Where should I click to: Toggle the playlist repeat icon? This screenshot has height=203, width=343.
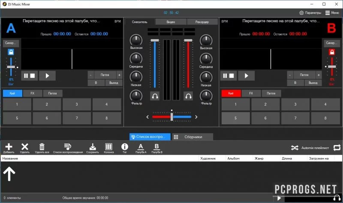click(337, 148)
